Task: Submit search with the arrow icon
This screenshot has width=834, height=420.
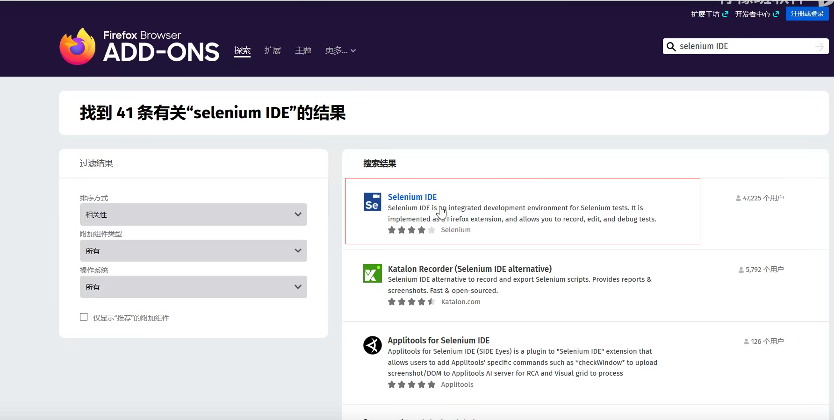Action: click(x=819, y=47)
